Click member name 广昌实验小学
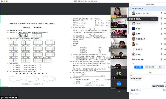 (140, 39)
